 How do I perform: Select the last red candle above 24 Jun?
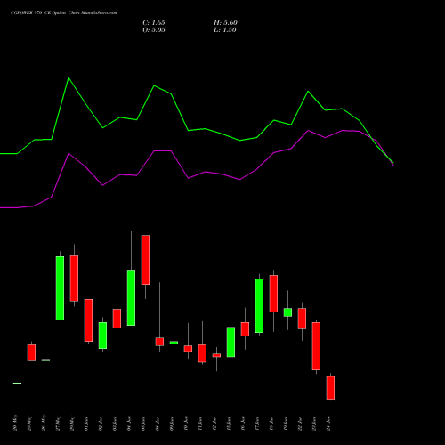[330, 388]
